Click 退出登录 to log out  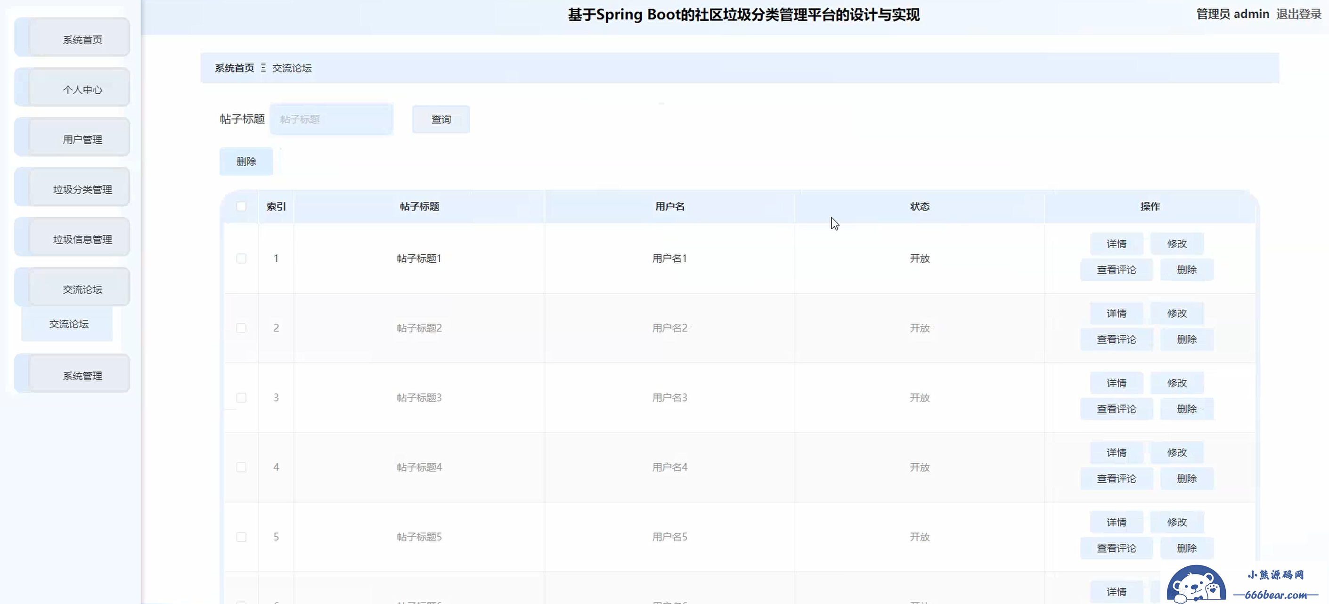point(1298,15)
